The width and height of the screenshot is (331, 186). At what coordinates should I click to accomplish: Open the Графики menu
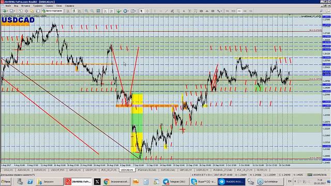coord(38,6)
